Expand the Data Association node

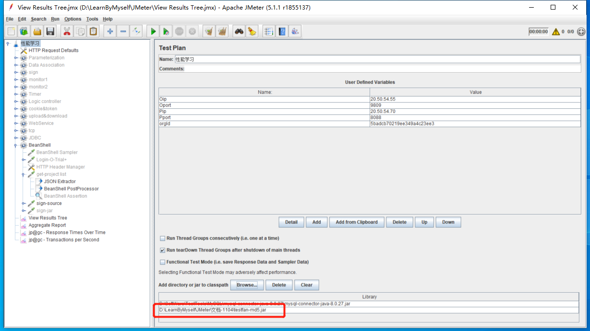pos(16,65)
